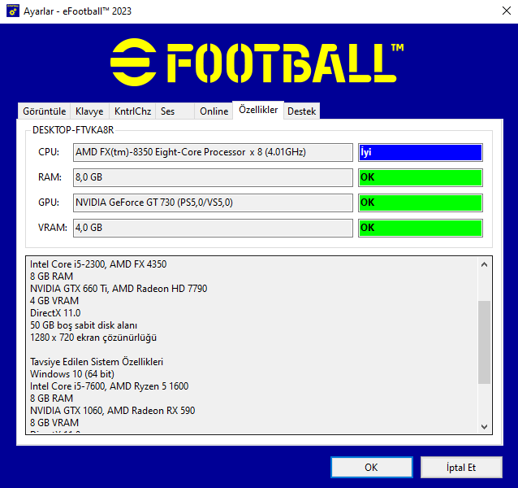The width and height of the screenshot is (518, 488).
Task: Click the 'DirectX 11.0' line
Action: pos(55,313)
